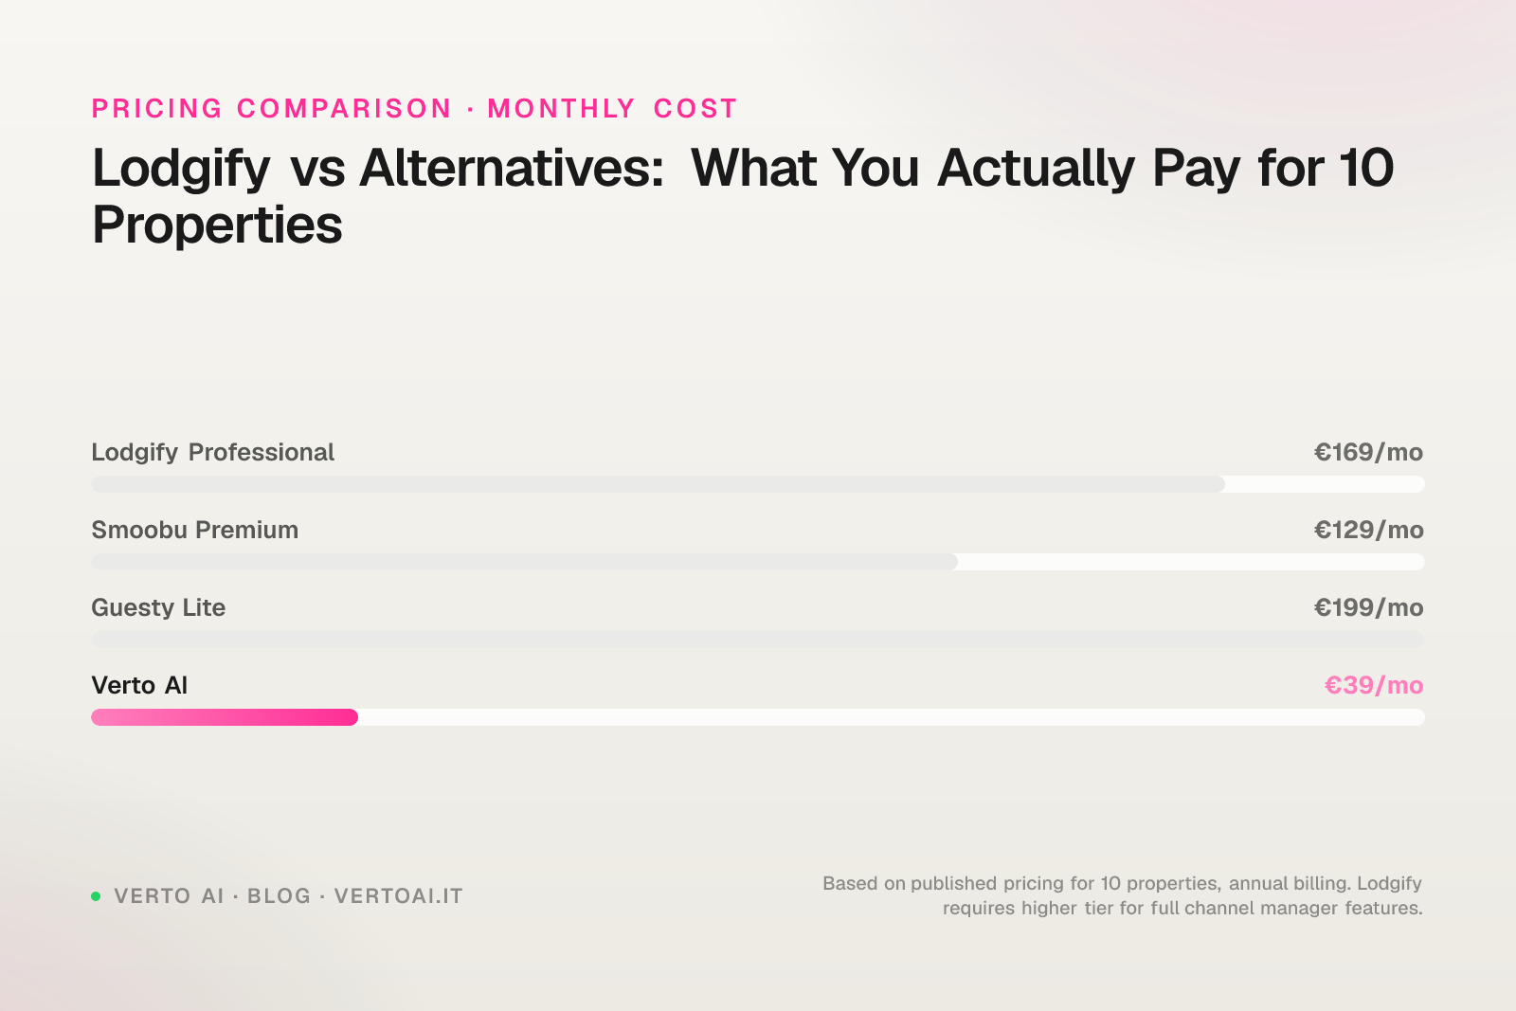Viewport: 1516px width, 1011px height.
Task: Click the Lodgify Professional cost bar
Action: coord(658,484)
